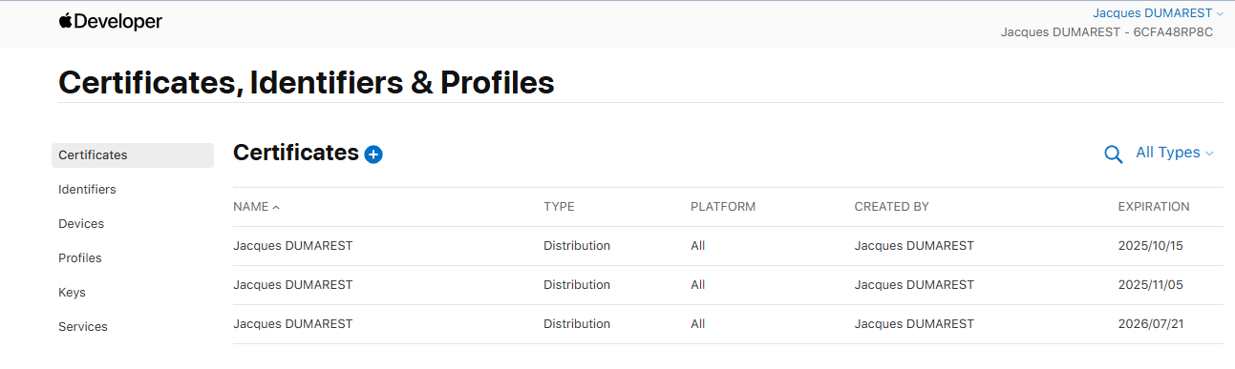Click the Apple Developer logo
Image resolution: width=1235 pixels, height=369 pixels.
[111, 21]
